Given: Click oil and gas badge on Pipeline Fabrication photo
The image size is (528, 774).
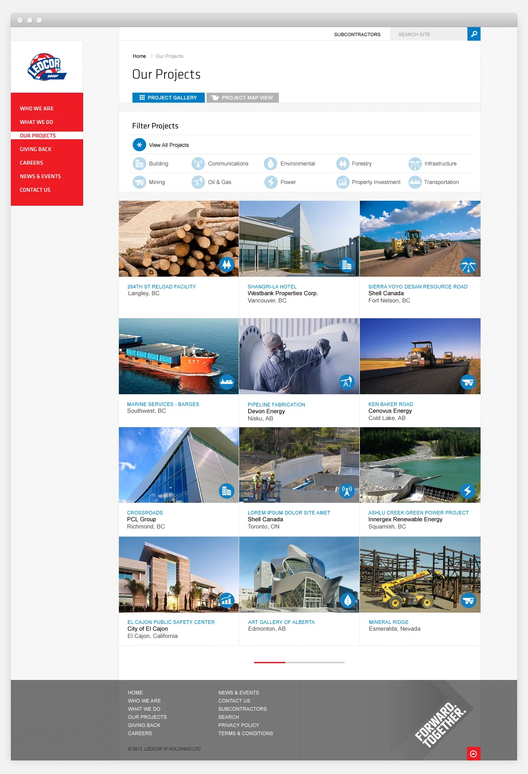Looking at the screenshot, I should [347, 382].
